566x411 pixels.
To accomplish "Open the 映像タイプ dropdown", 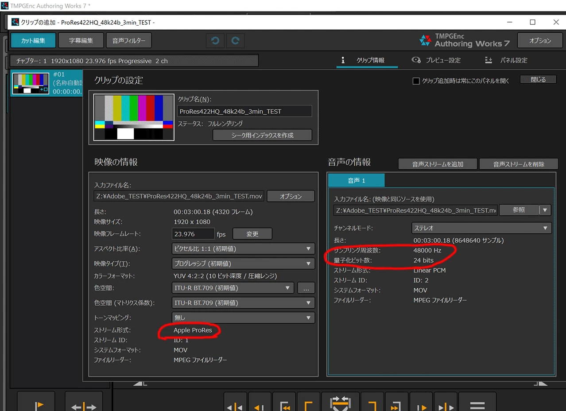I will [243, 264].
